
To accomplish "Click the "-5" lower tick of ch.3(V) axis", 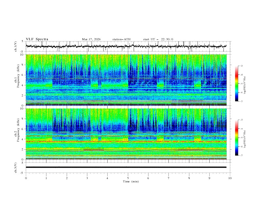I will [x=22, y=173].
